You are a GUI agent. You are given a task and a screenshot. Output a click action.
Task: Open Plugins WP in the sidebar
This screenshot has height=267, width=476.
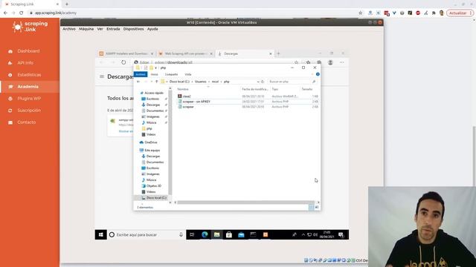coord(29,99)
